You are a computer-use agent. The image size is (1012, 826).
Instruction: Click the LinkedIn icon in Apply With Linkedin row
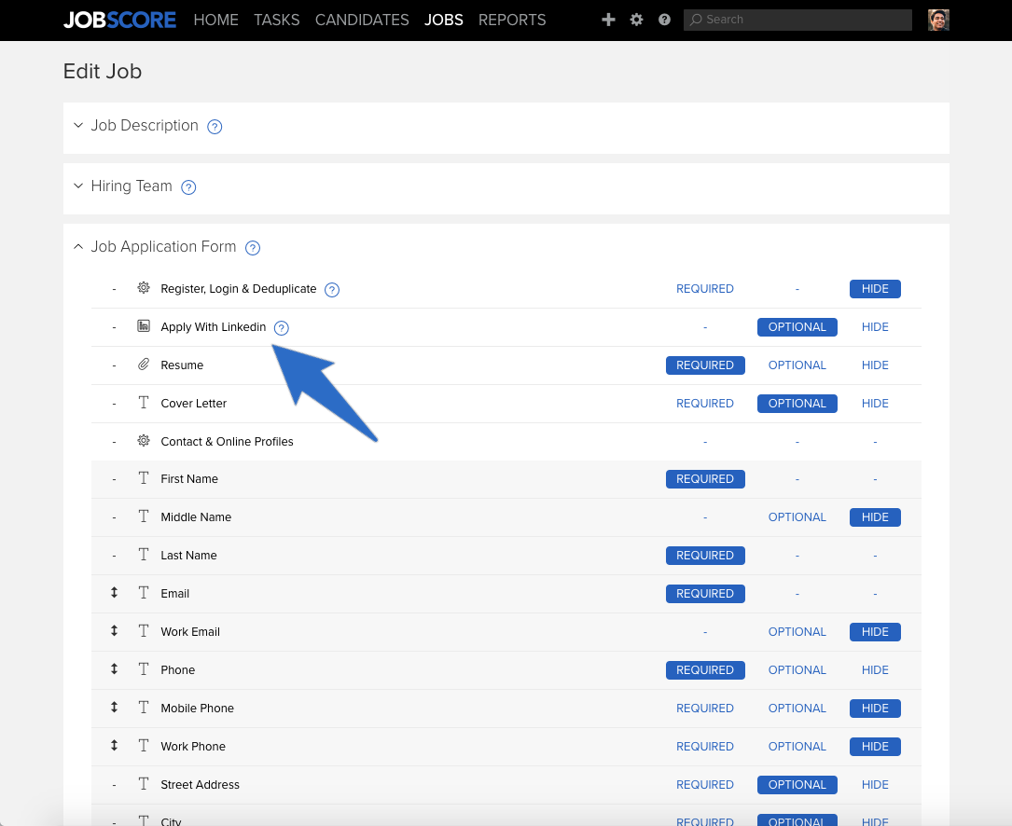144,326
